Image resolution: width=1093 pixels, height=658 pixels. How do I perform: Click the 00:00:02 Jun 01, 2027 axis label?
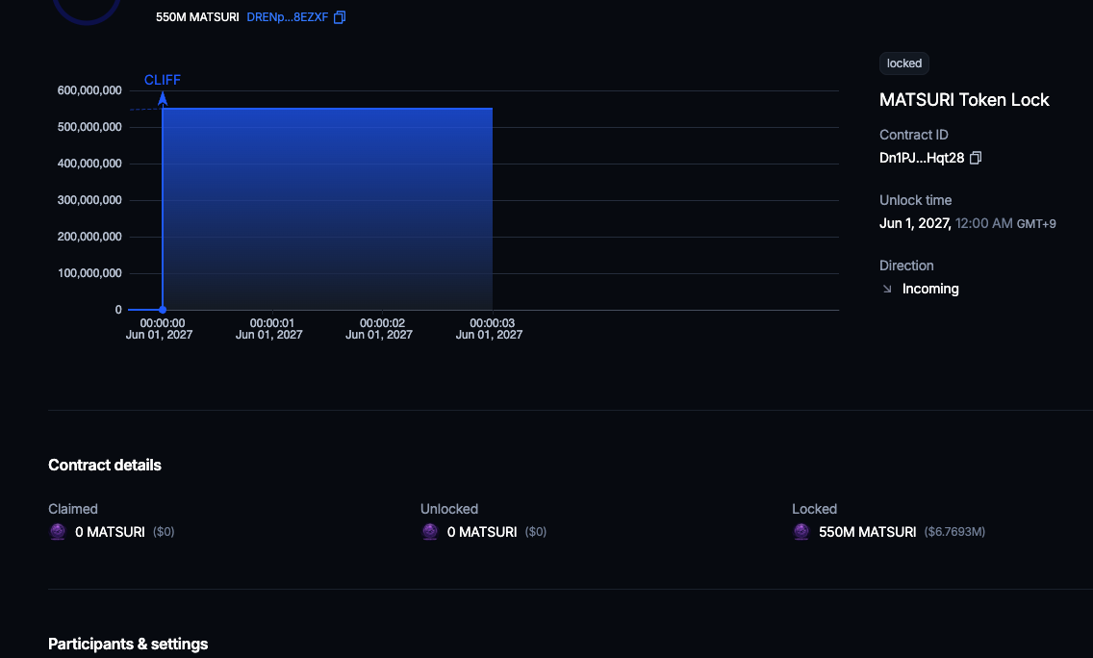[x=380, y=329]
